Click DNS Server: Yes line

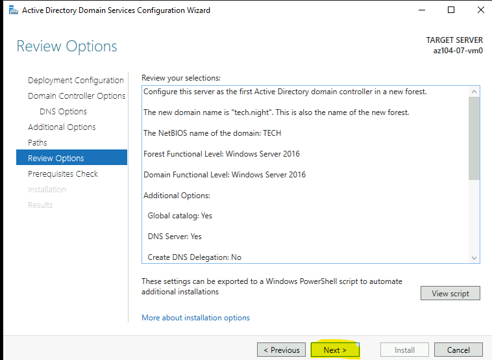coord(175,237)
